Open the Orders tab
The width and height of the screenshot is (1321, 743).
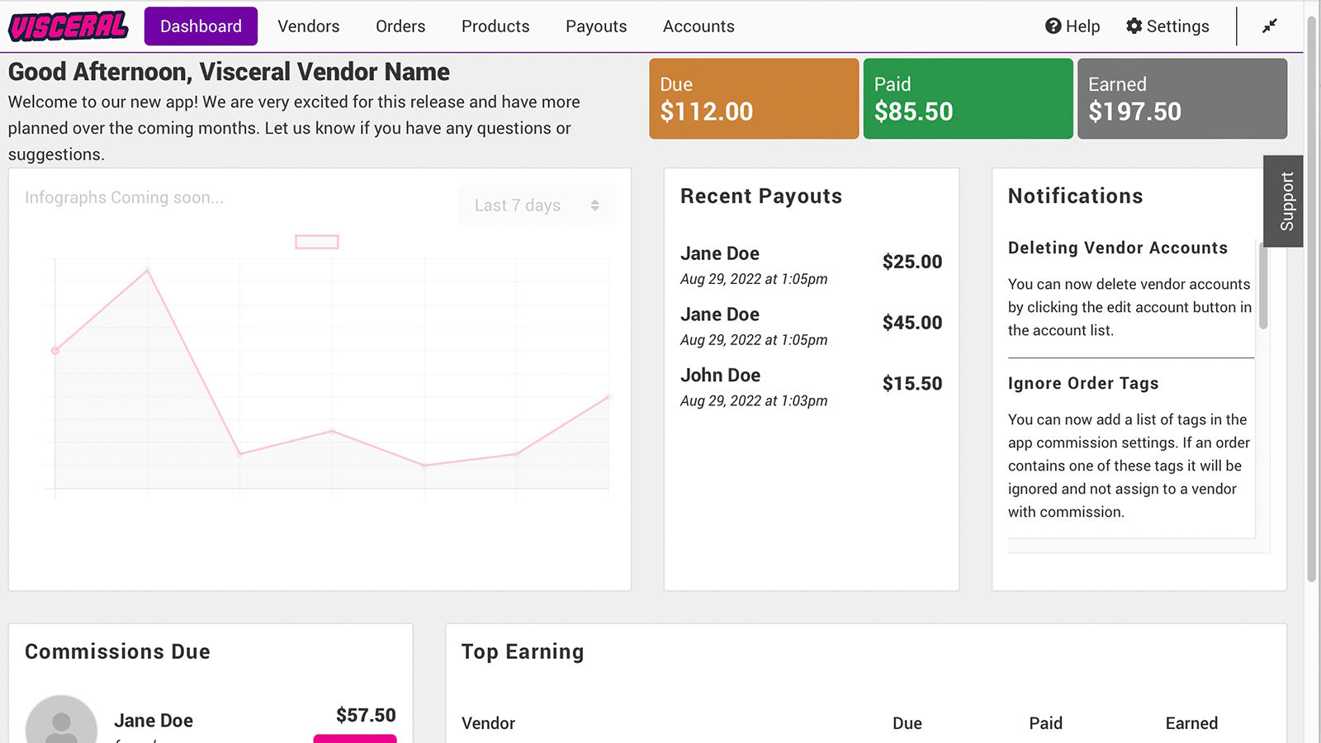point(400,26)
